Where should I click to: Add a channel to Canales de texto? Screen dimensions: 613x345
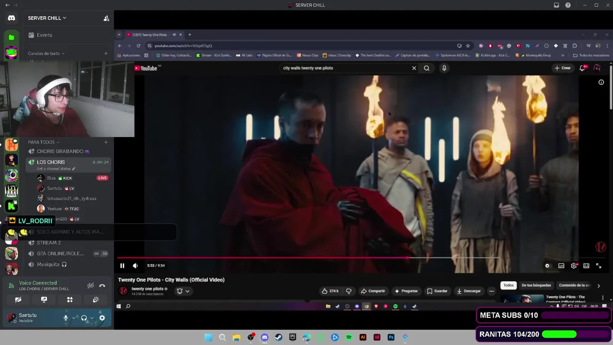tap(106, 53)
